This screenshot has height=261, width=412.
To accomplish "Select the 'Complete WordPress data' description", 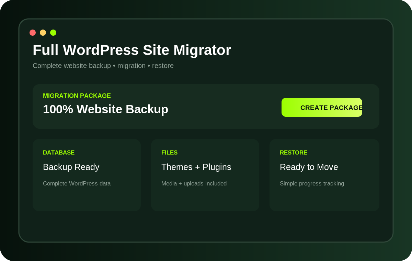I will [77, 183].
